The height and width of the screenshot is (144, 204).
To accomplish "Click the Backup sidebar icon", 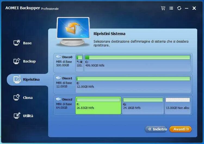I will [x=17, y=61].
